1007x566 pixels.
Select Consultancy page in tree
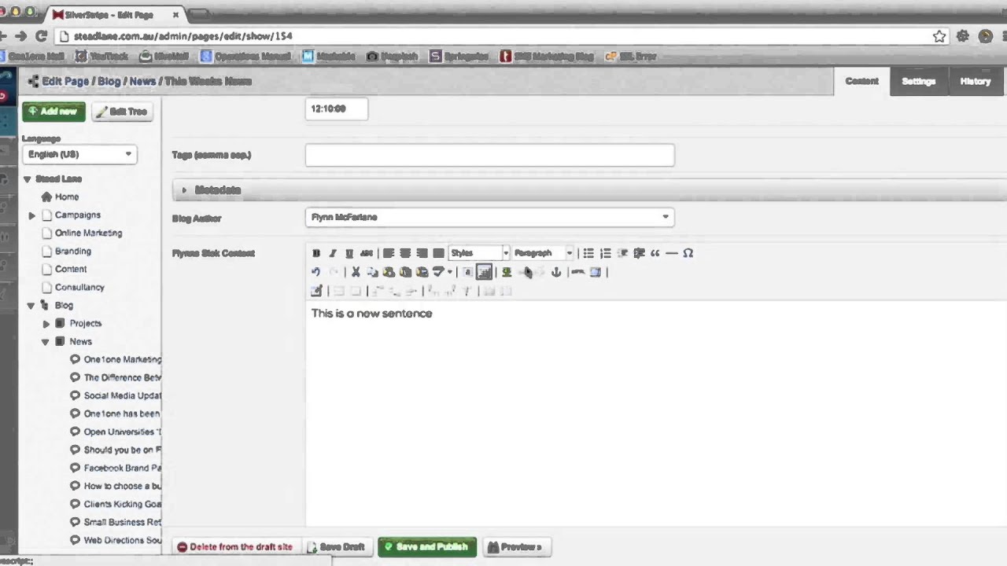[x=79, y=288]
